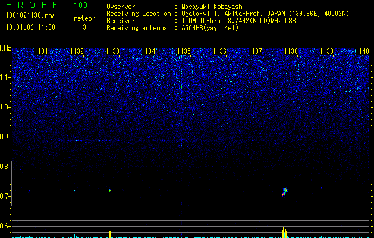Click the meteor count value 3
Screen dimensions: 374x238
pyautogui.click(x=84, y=27)
